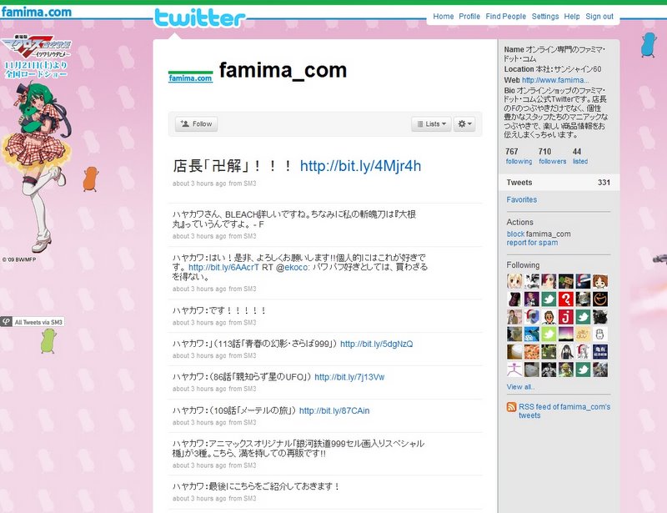The image size is (667, 513).
Task: Click Sign out in top navigation
Action: pyautogui.click(x=599, y=16)
